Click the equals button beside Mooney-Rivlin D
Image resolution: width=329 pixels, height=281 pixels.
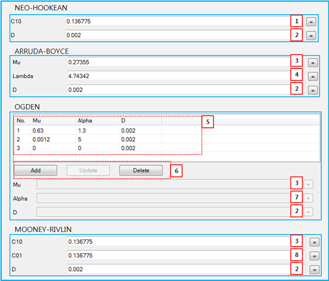tap(314, 270)
